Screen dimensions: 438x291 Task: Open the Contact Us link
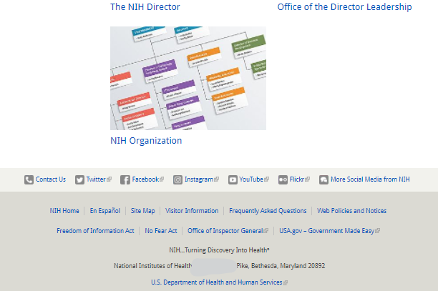[x=51, y=179]
